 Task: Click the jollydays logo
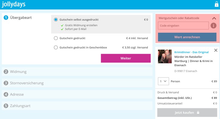[x=14, y=4]
